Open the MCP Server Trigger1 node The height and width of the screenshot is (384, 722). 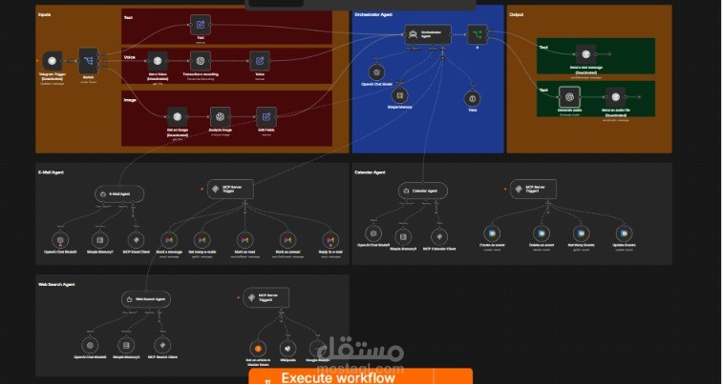click(533, 189)
